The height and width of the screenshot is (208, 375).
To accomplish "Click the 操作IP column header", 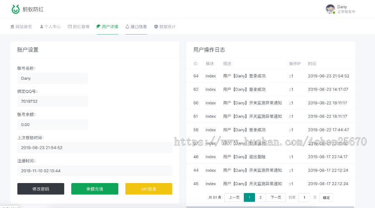I will pos(295,64).
